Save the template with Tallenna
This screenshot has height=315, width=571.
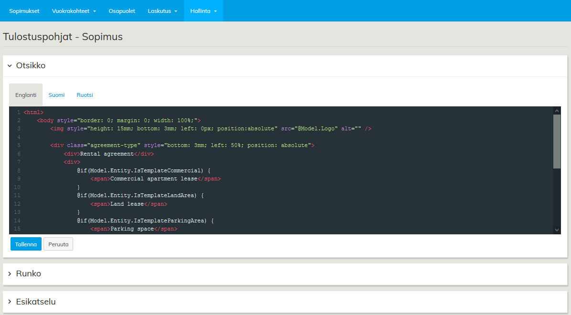26,244
